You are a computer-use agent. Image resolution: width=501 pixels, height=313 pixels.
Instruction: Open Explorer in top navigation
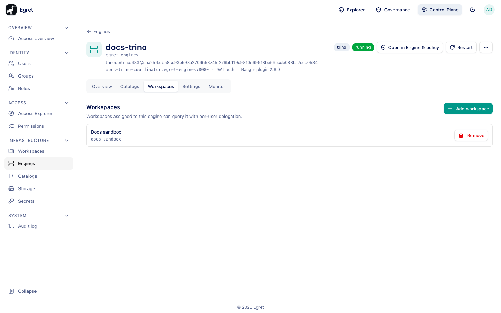[351, 10]
